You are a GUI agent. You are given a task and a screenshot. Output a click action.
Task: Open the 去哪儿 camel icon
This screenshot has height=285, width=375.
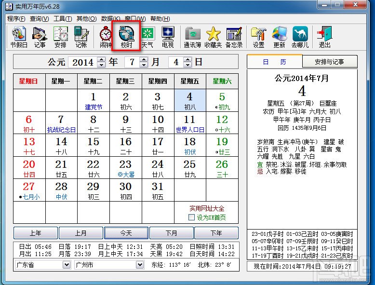[300, 37]
